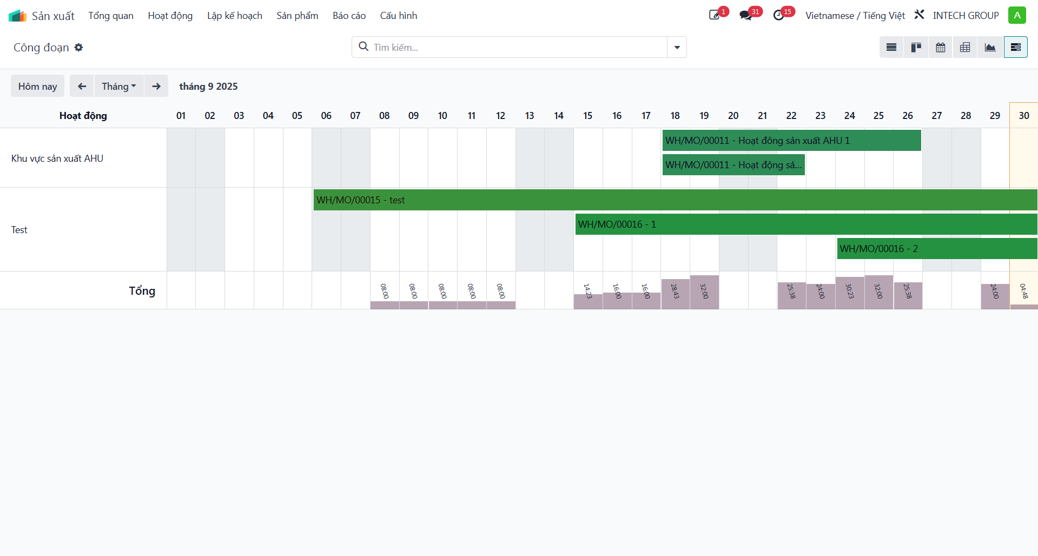Screen dimensions: 1038x556
Task: Switch to pivot table view
Action: coord(965,48)
